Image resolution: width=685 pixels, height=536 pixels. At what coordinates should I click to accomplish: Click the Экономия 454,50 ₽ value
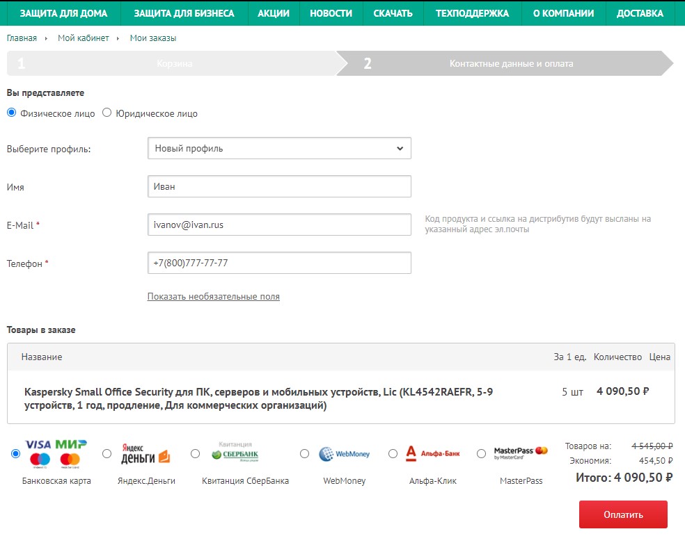[656, 460]
